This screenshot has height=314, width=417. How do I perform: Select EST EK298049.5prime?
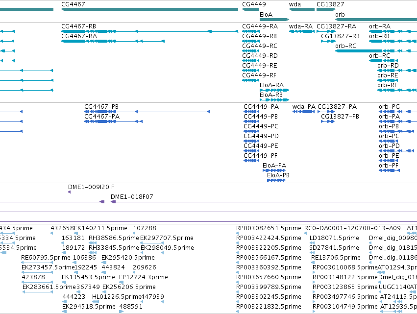tap(152, 253)
